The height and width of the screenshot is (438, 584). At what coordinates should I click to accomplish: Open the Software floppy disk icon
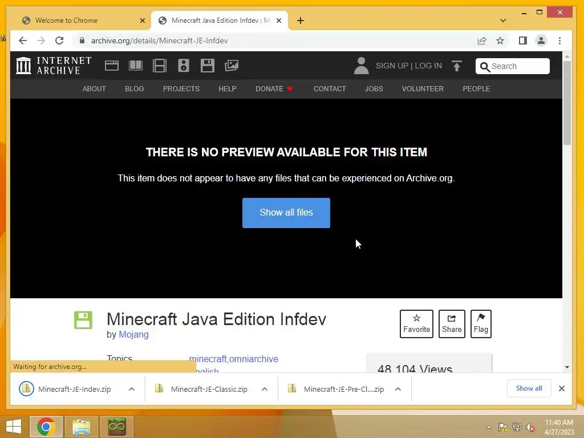(x=208, y=66)
